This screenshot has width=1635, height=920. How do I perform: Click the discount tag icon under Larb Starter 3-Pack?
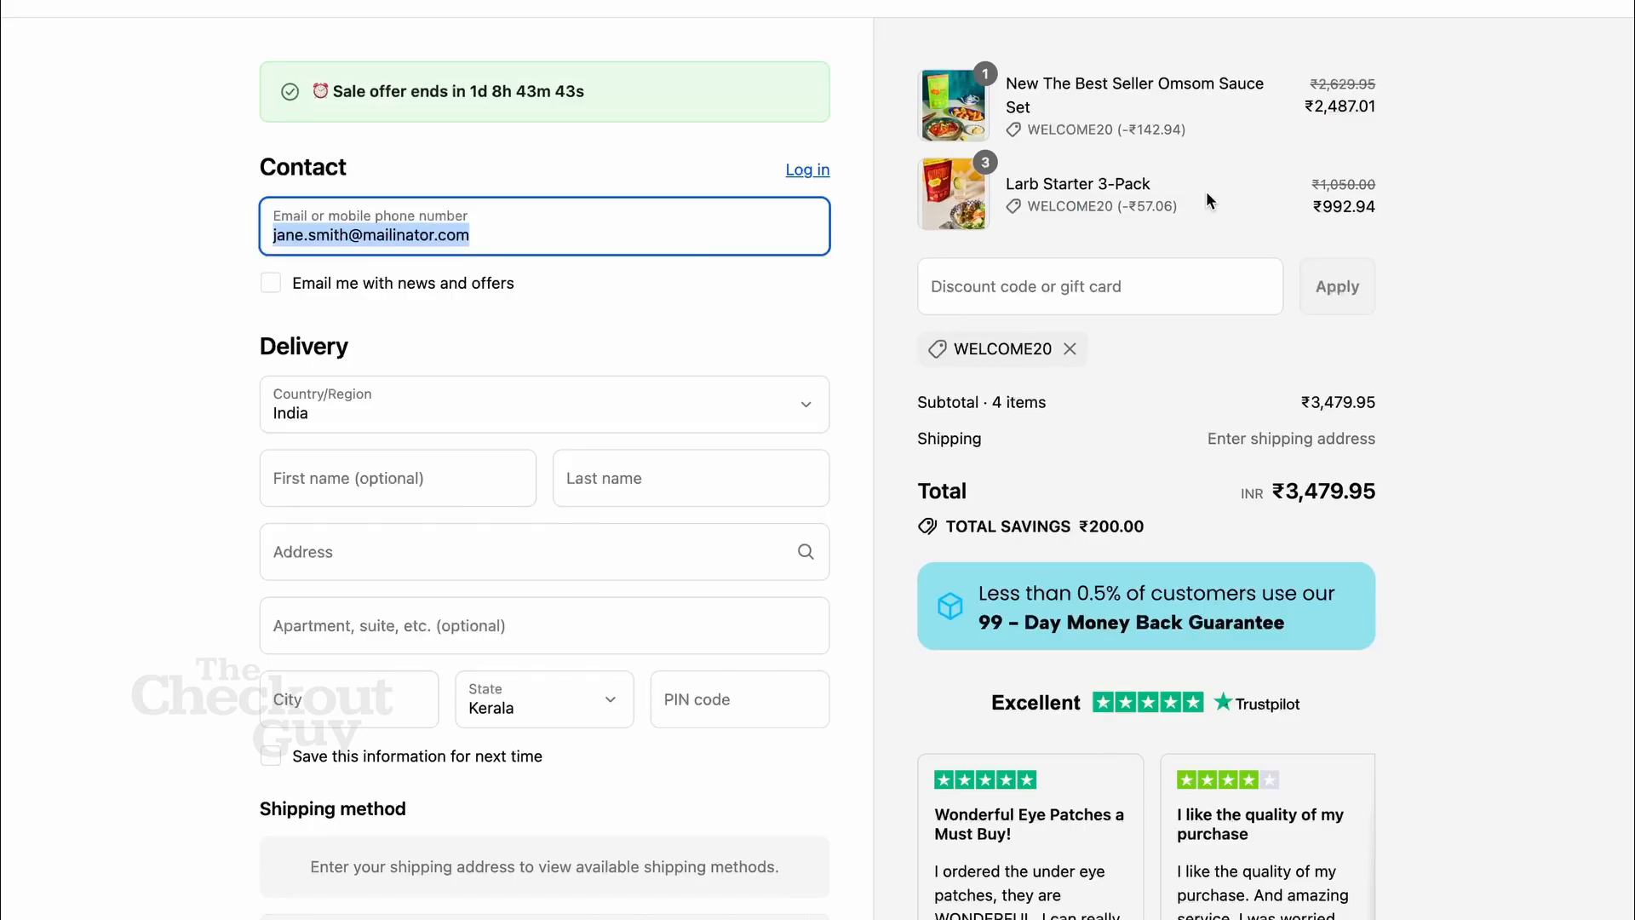(x=1013, y=207)
